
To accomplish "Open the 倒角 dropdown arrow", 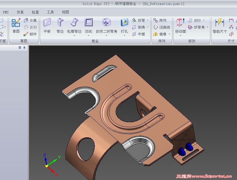I will [x=148, y=27].
